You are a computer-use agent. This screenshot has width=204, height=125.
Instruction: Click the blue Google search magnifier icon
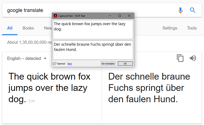[192, 10]
